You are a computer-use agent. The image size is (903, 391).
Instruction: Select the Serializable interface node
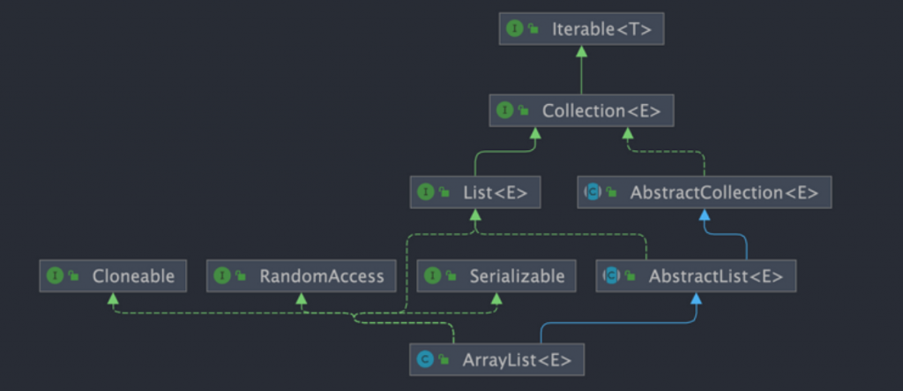[496, 275]
